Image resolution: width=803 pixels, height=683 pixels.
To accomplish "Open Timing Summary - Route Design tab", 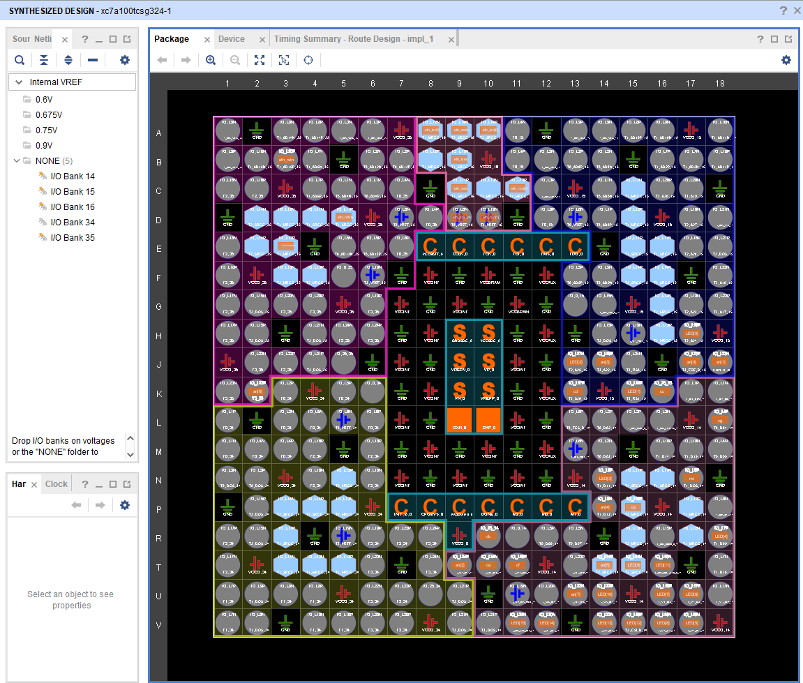I will 354,39.
